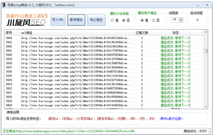
Task: Click the window resize grip icon
Action: click(x=210, y=131)
